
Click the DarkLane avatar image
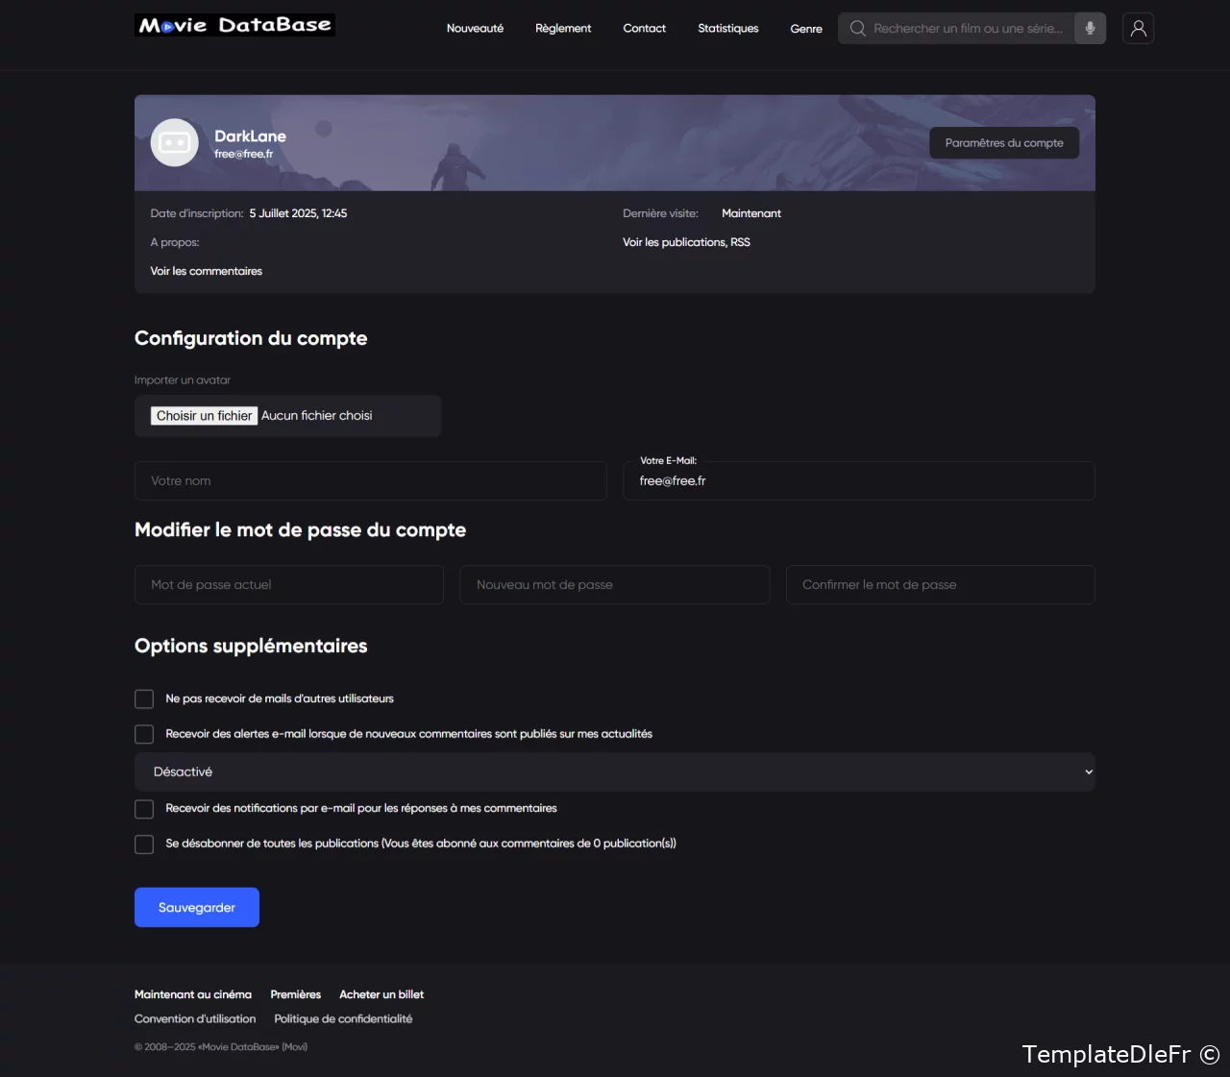pos(175,143)
